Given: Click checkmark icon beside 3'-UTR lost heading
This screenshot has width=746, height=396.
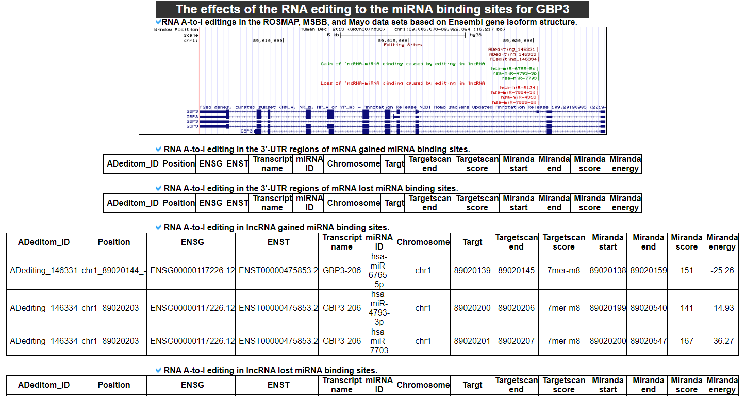Looking at the screenshot, I should point(158,188).
